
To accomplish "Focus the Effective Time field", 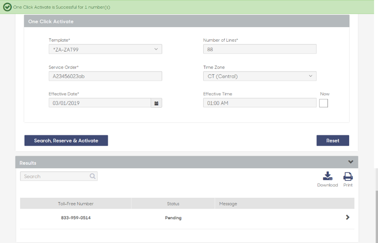I will pyautogui.click(x=260, y=103).
